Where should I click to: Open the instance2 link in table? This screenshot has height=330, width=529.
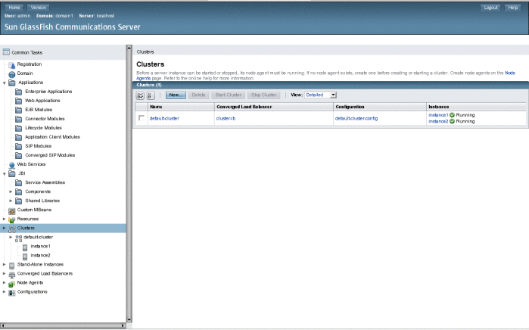438,121
